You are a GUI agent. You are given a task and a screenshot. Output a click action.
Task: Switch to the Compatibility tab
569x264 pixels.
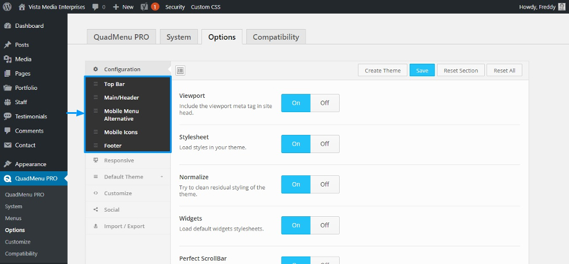pyautogui.click(x=276, y=37)
